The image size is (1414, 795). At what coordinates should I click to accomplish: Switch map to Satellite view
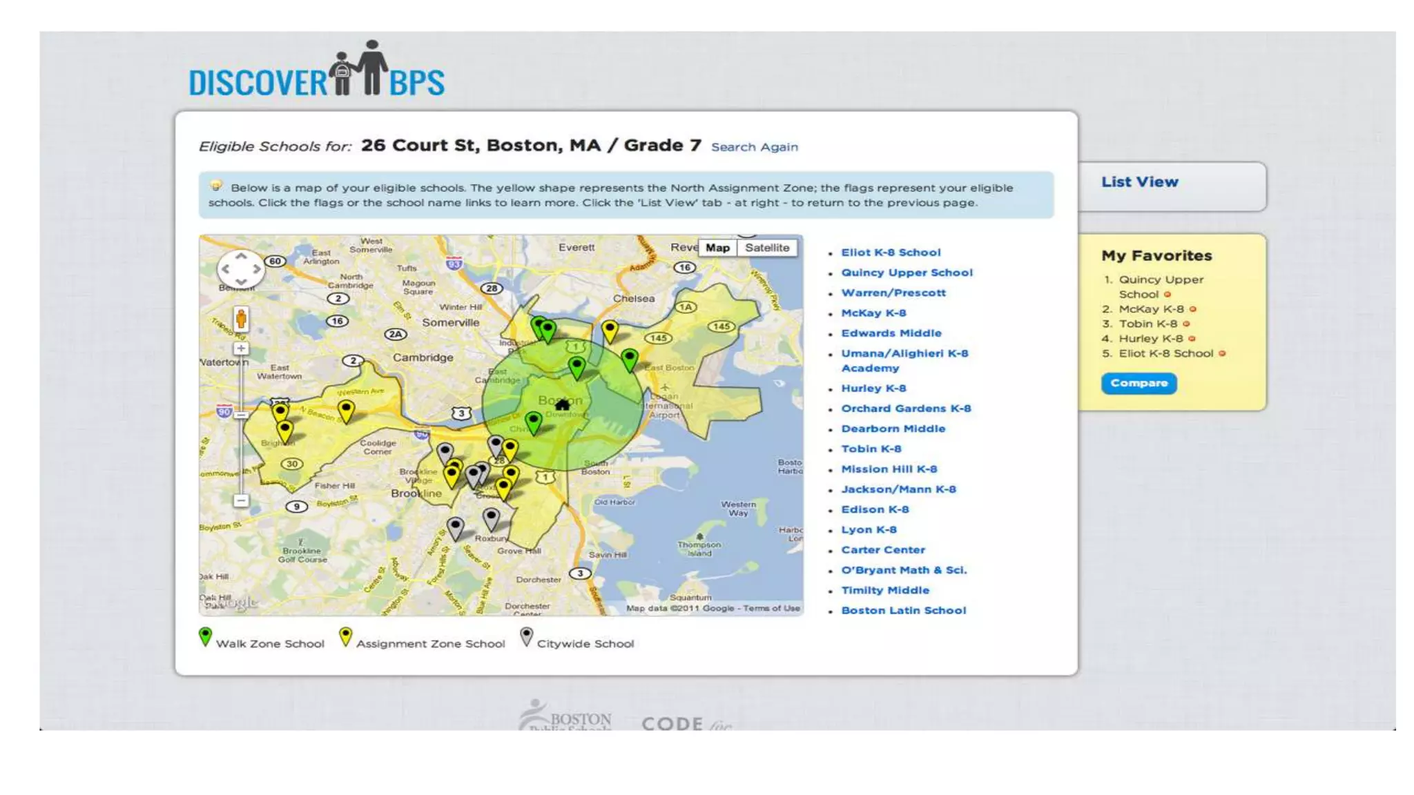767,248
